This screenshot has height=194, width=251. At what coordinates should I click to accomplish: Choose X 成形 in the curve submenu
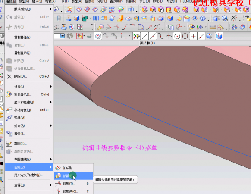click(x=73, y=168)
